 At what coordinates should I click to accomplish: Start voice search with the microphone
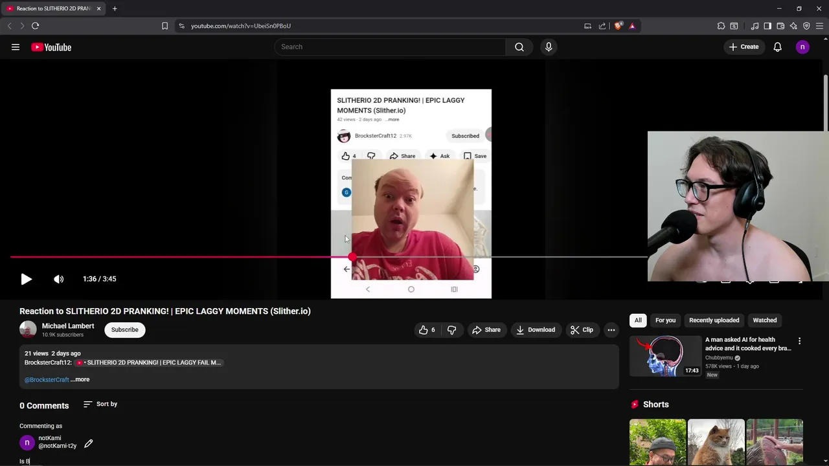(549, 47)
